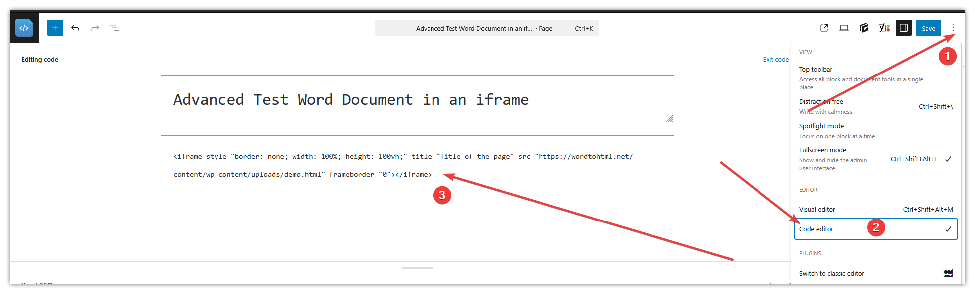Click the redo arrow icon
The image size is (975, 294).
click(x=95, y=28)
